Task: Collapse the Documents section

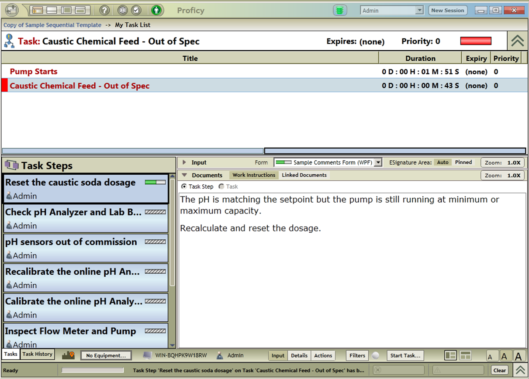Action: 184,175
